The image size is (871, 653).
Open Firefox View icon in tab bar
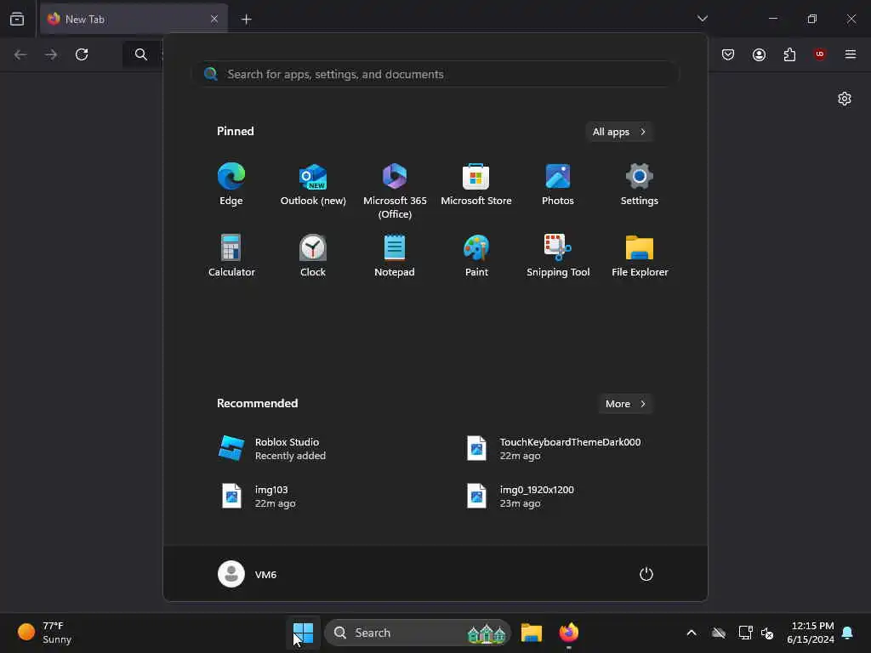pos(17,19)
